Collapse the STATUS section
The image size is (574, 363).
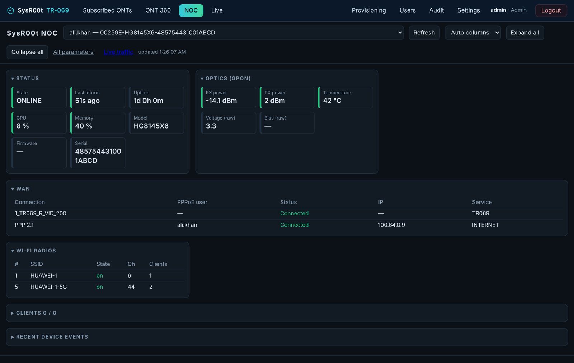point(25,78)
